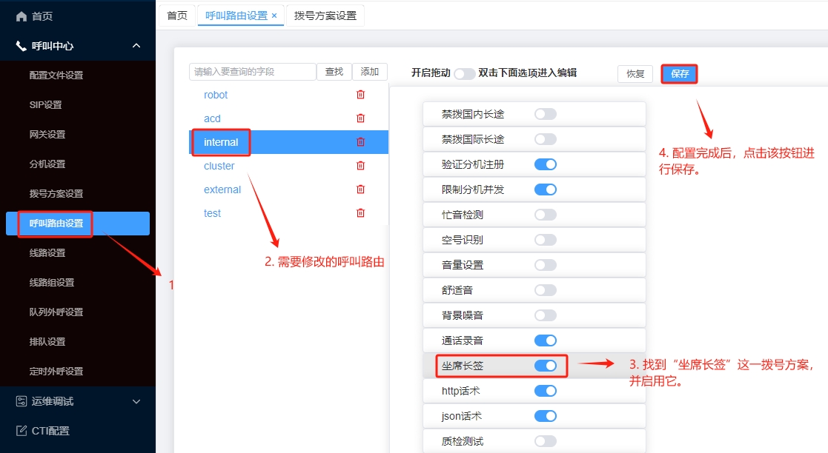The height and width of the screenshot is (453, 828).
Task: Focus the route search input field
Action: tap(252, 72)
